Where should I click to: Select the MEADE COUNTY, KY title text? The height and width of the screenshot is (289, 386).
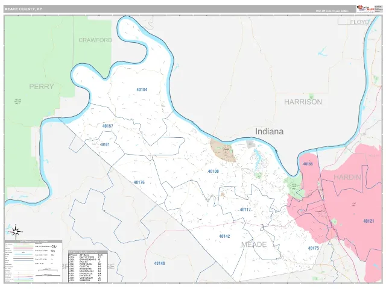[23, 9]
